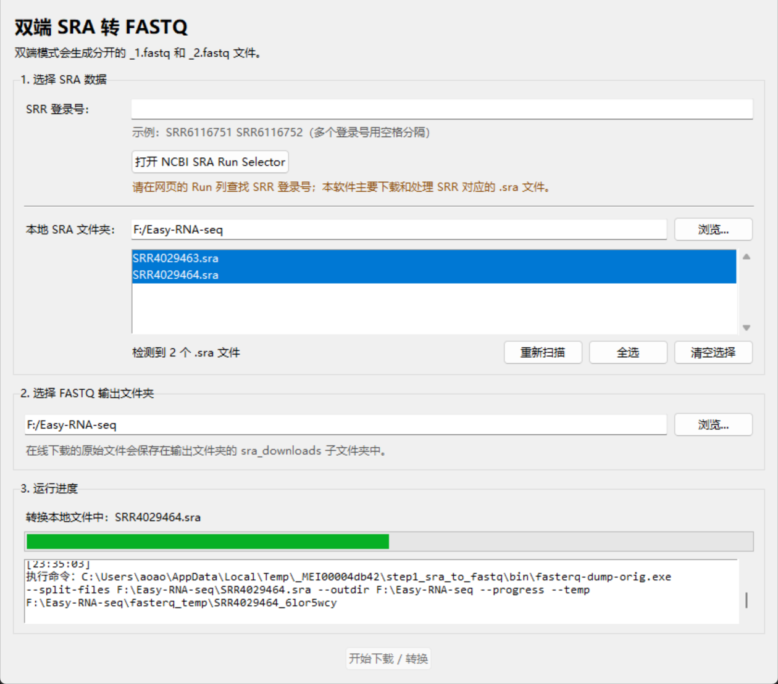Click the 双端 SRA 转 FASTQ title

pos(101,27)
